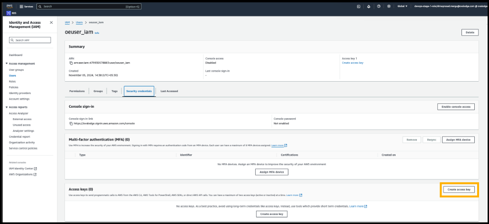
Task: Click the Remove MFA button
Action: tap(412, 140)
